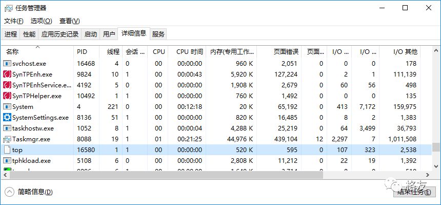
Task: Select the svchost.exe row name
Action: coord(29,63)
